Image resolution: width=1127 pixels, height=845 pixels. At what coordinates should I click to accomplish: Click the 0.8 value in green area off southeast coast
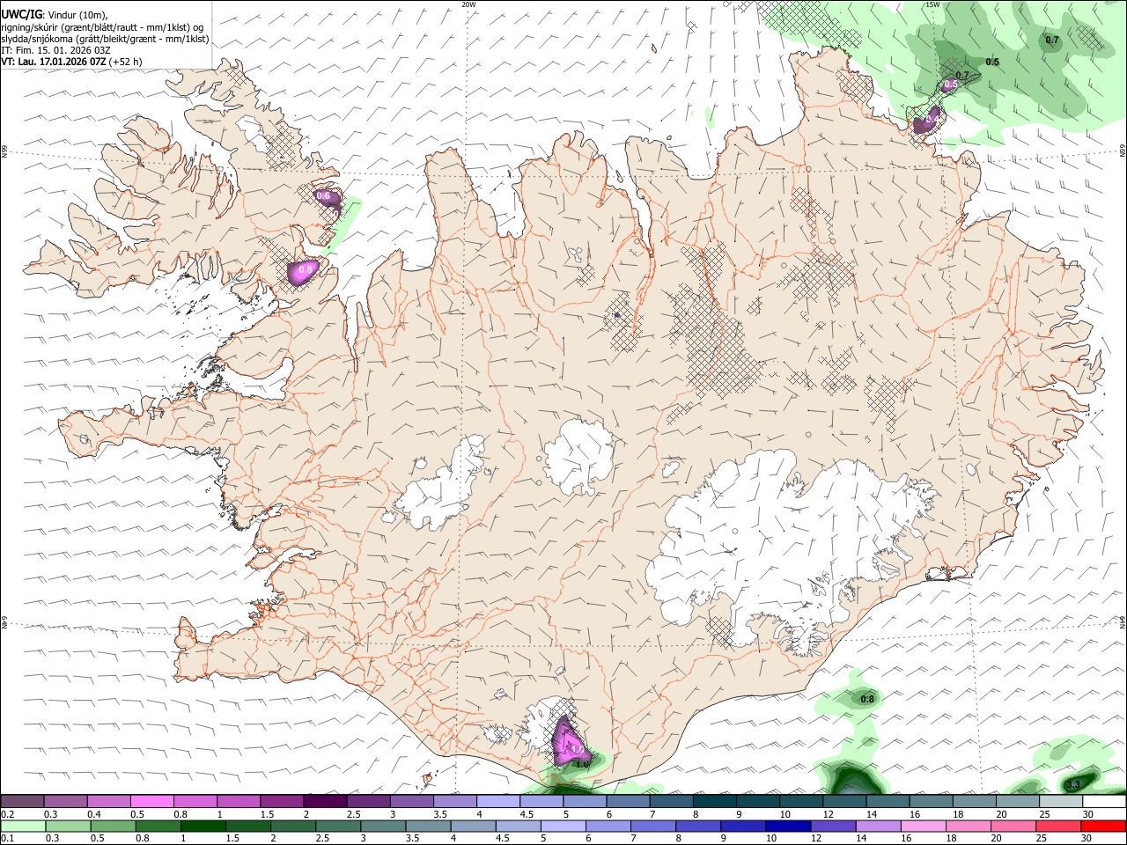[x=866, y=700]
